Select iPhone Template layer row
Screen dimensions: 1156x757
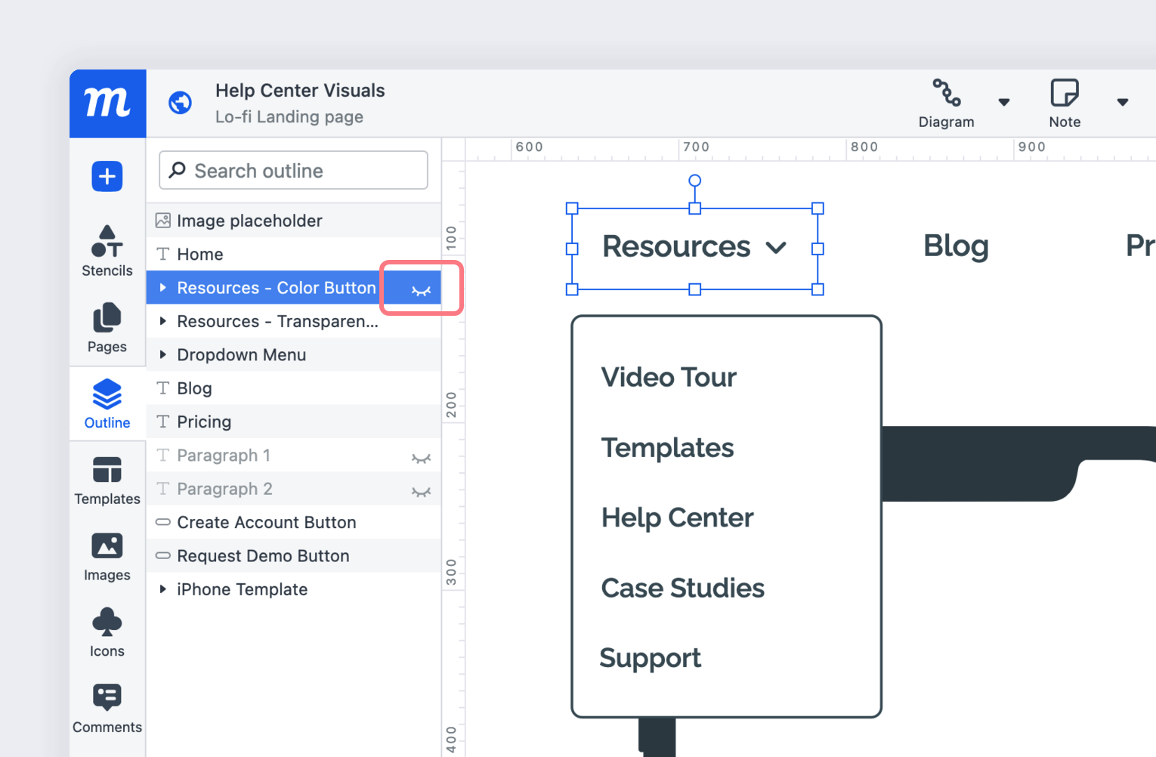click(293, 589)
